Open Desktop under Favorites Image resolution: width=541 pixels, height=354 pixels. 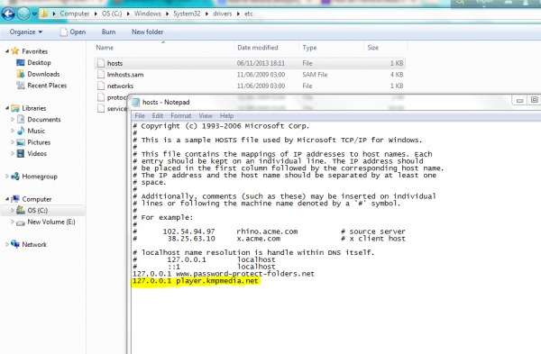39,62
